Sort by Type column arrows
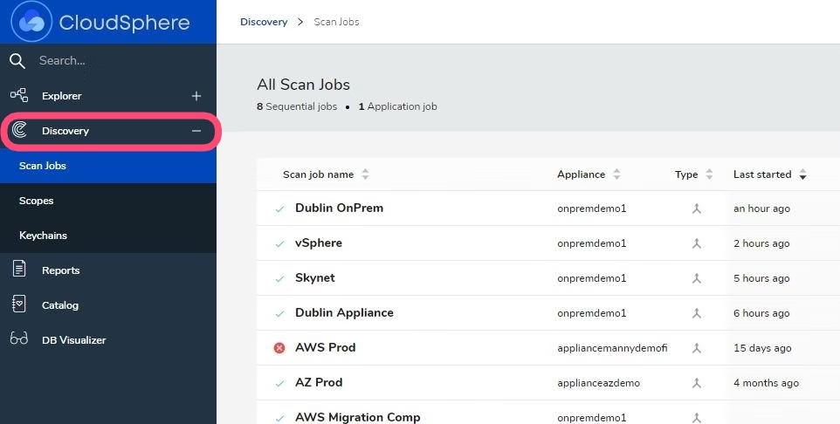Viewport: 840px width, 424px height. 709,174
